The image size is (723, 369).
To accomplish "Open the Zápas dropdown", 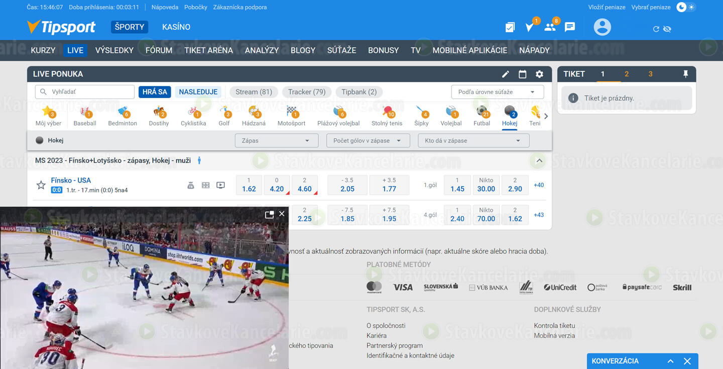I will (x=277, y=141).
